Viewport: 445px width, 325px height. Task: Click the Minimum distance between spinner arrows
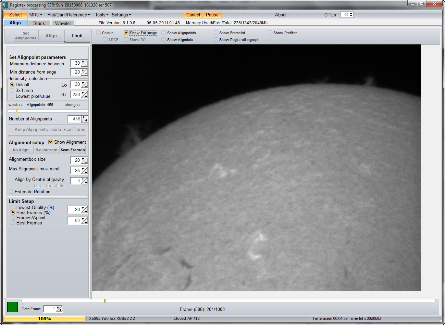(x=84, y=63)
